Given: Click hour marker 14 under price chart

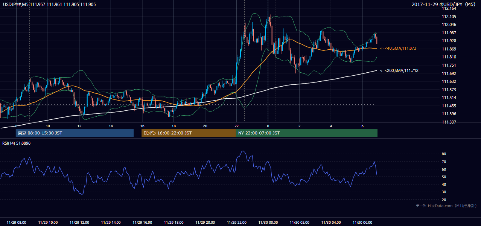Looking at the screenshot, I should click(111, 126).
